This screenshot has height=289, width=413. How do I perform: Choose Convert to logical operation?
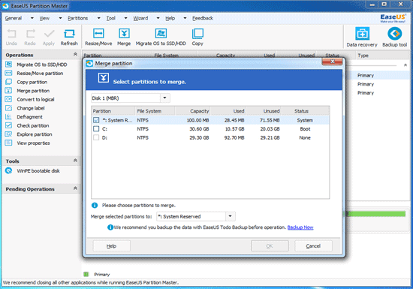35,100
